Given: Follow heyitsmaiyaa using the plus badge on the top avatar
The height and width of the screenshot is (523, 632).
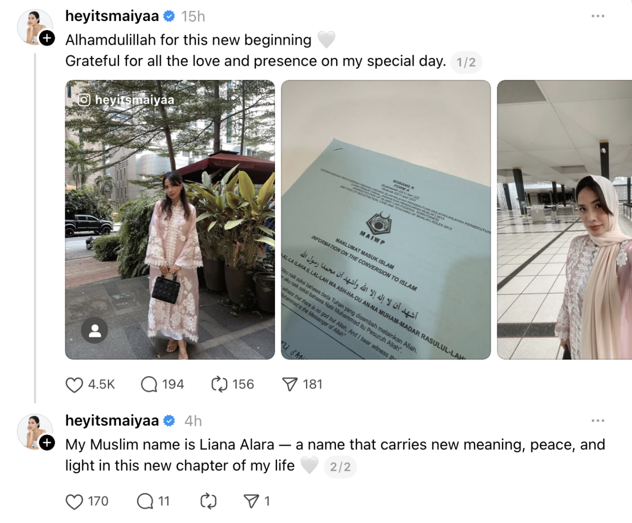Looking at the screenshot, I should pyautogui.click(x=47, y=38).
